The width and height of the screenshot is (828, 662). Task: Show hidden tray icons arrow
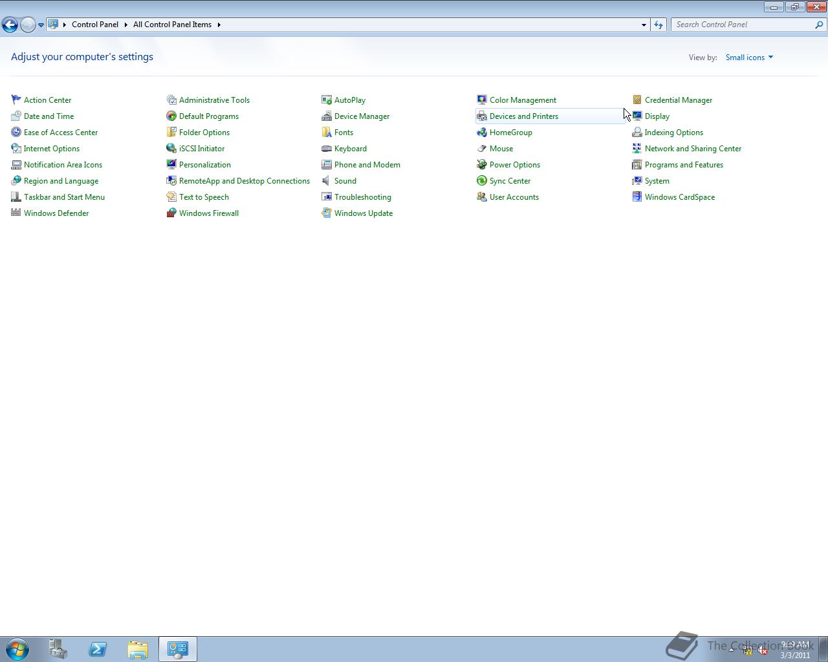732,650
